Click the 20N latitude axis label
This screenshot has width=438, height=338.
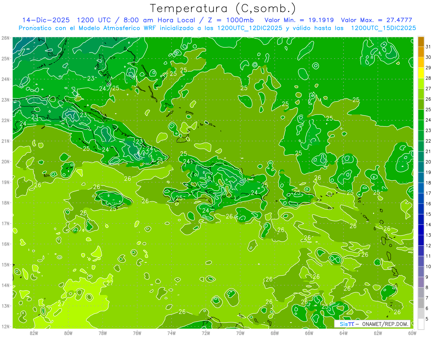[x=5, y=162]
